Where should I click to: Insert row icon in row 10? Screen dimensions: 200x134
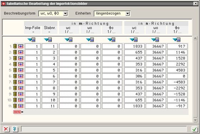[x=21, y=100]
